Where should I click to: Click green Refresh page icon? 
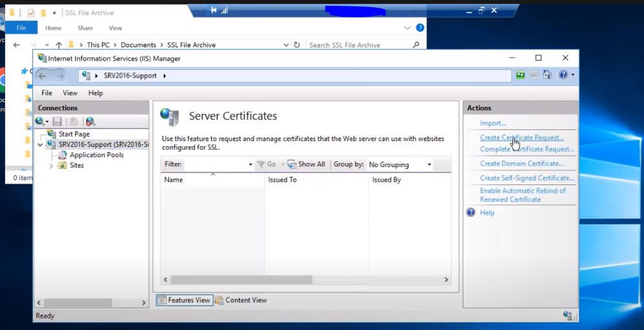(x=520, y=75)
